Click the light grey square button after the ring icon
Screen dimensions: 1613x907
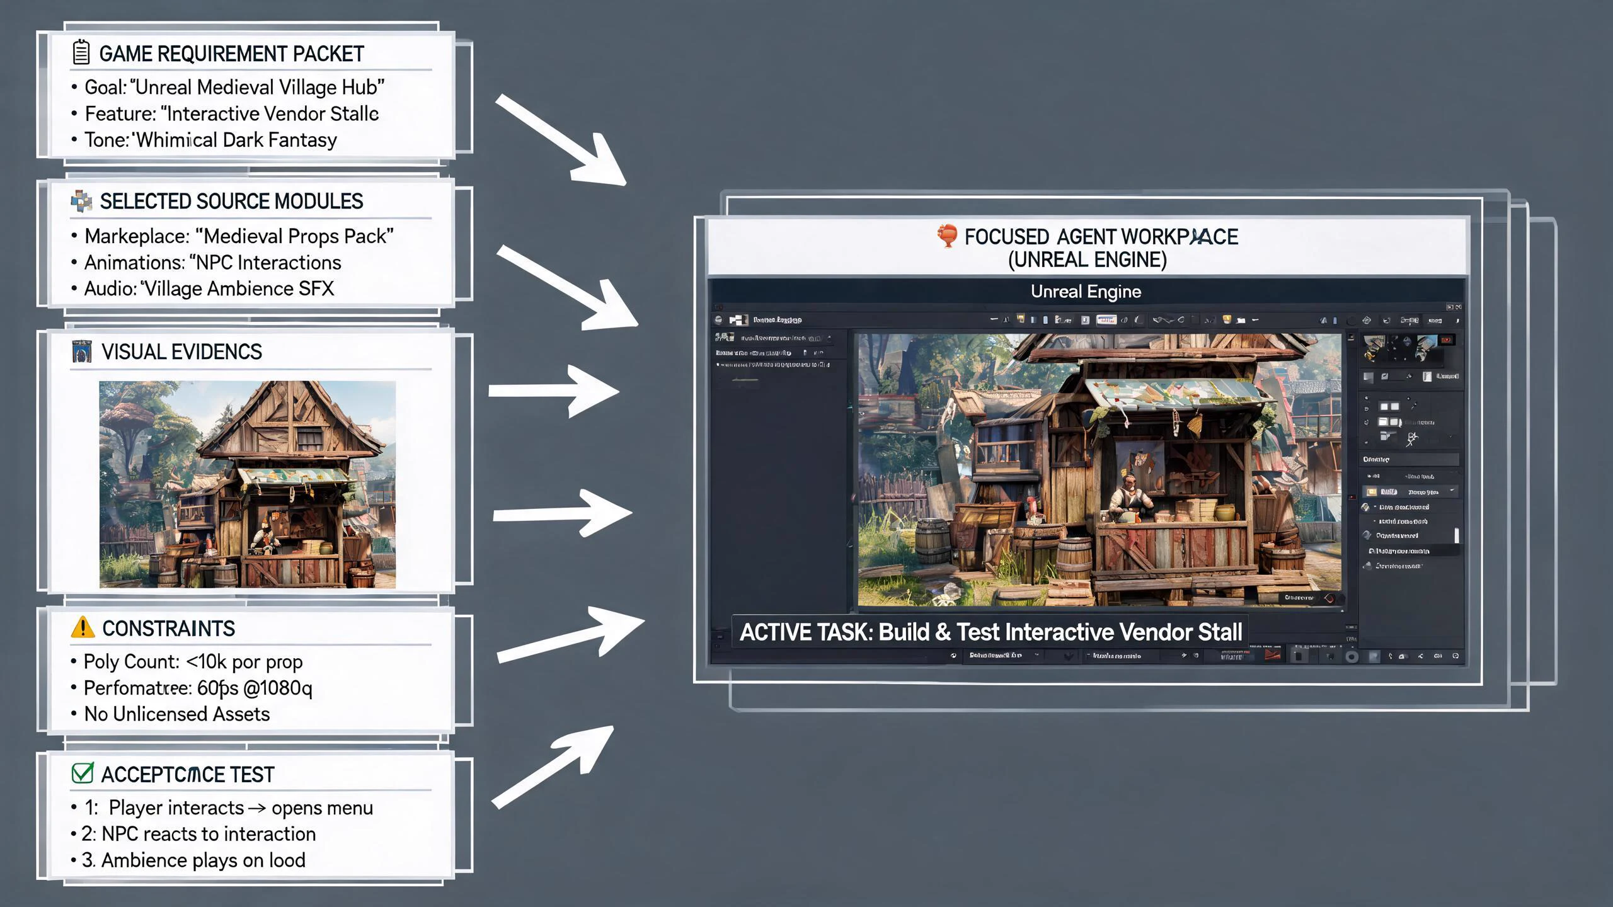point(1374,656)
